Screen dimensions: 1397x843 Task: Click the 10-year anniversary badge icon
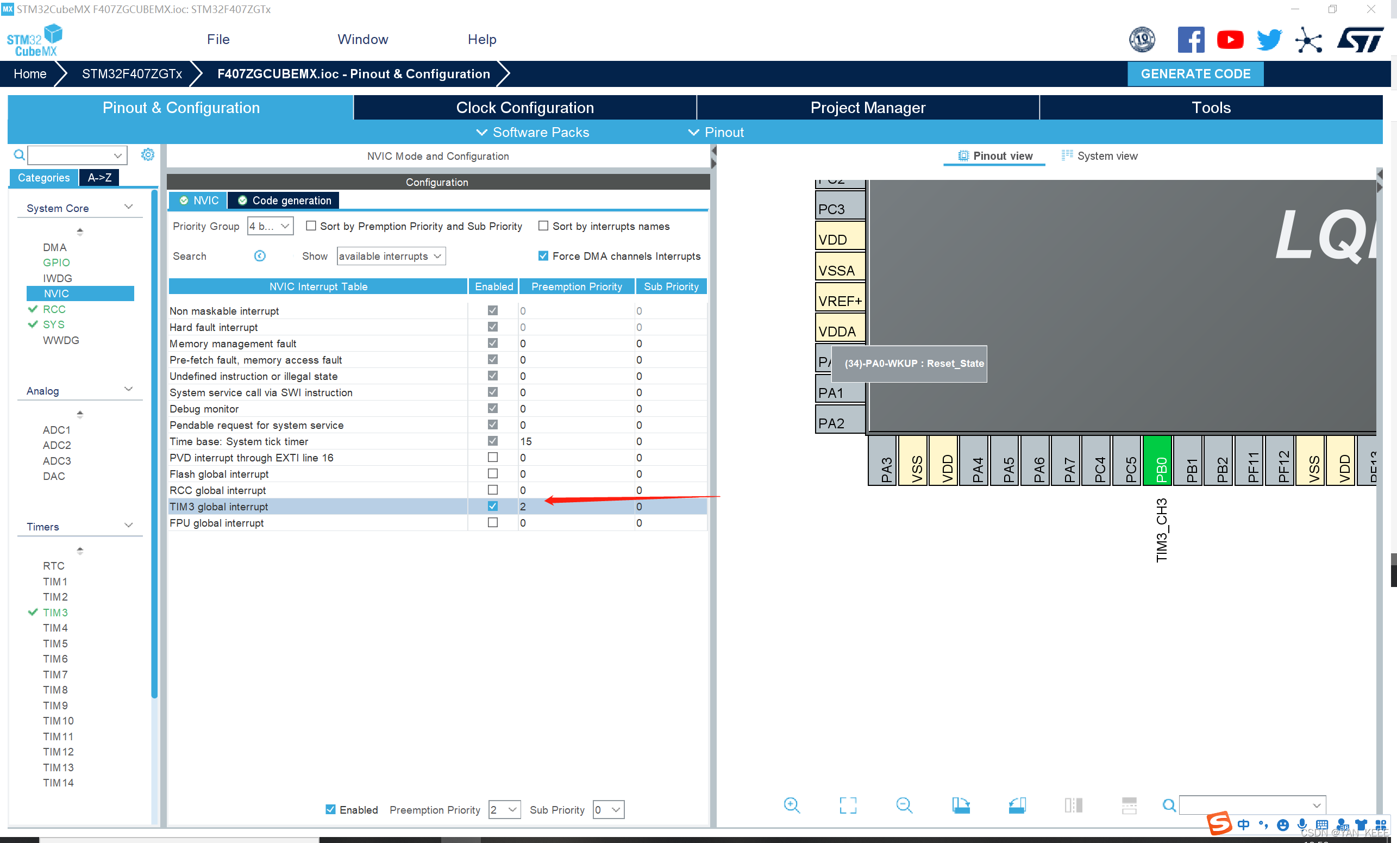coord(1142,40)
